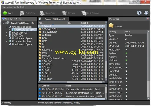
Task: Collapse first Unallocated Space node arrow
Action: click(x=7, y=27)
